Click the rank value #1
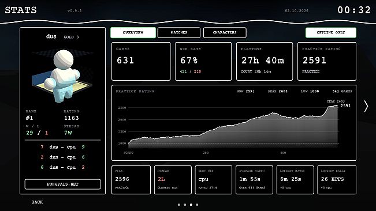Image resolution: width=376 pixels, height=211 pixels. (x=29, y=118)
